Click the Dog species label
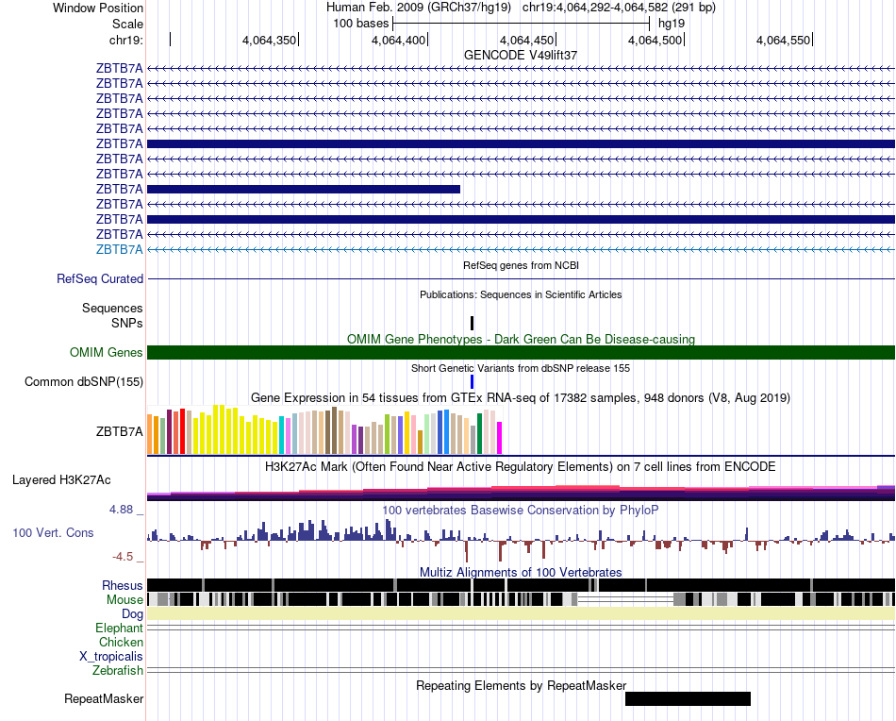Image resolution: width=896 pixels, height=721 pixels. tap(133, 613)
